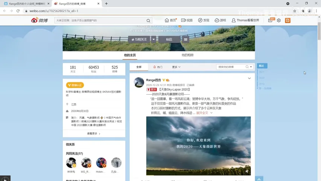Screen dimensions: 321x181
Task: Open the Hobin-... mutual follow avatar
Action: pos(101,163)
